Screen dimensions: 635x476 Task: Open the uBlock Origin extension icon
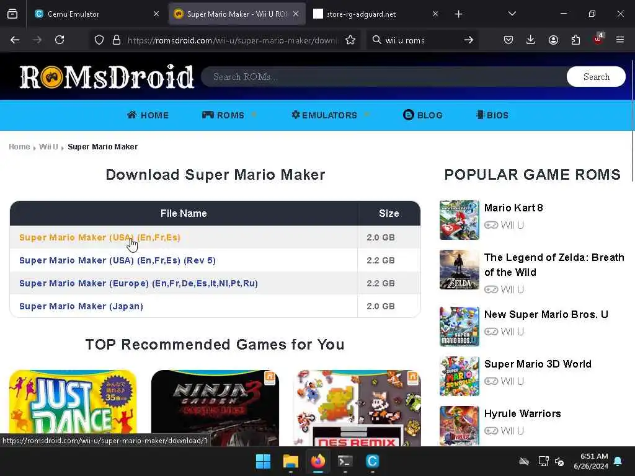tap(598, 39)
